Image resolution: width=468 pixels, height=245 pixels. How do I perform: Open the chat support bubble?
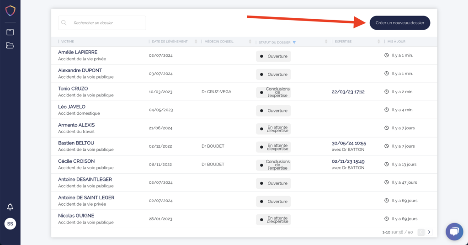pyautogui.click(x=454, y=232)
